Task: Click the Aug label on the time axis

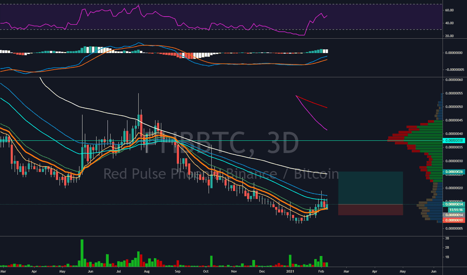Action: (x=146, y=271)
